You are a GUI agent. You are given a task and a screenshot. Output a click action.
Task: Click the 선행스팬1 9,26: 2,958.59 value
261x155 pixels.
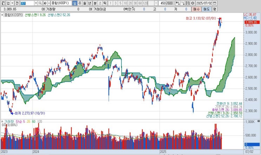[x=225, y=113]
